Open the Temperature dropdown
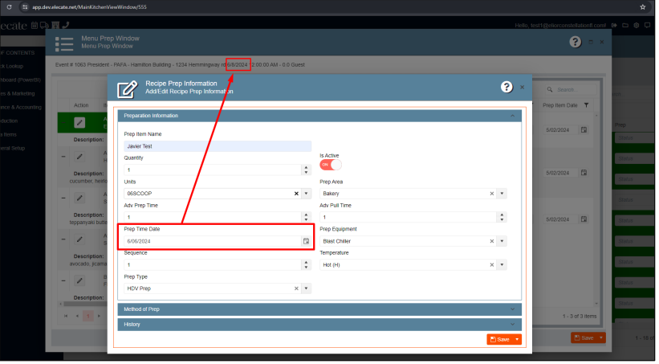The width and height of the screenshot is (659, 364). pyautogui.click(x=502, y=264)
